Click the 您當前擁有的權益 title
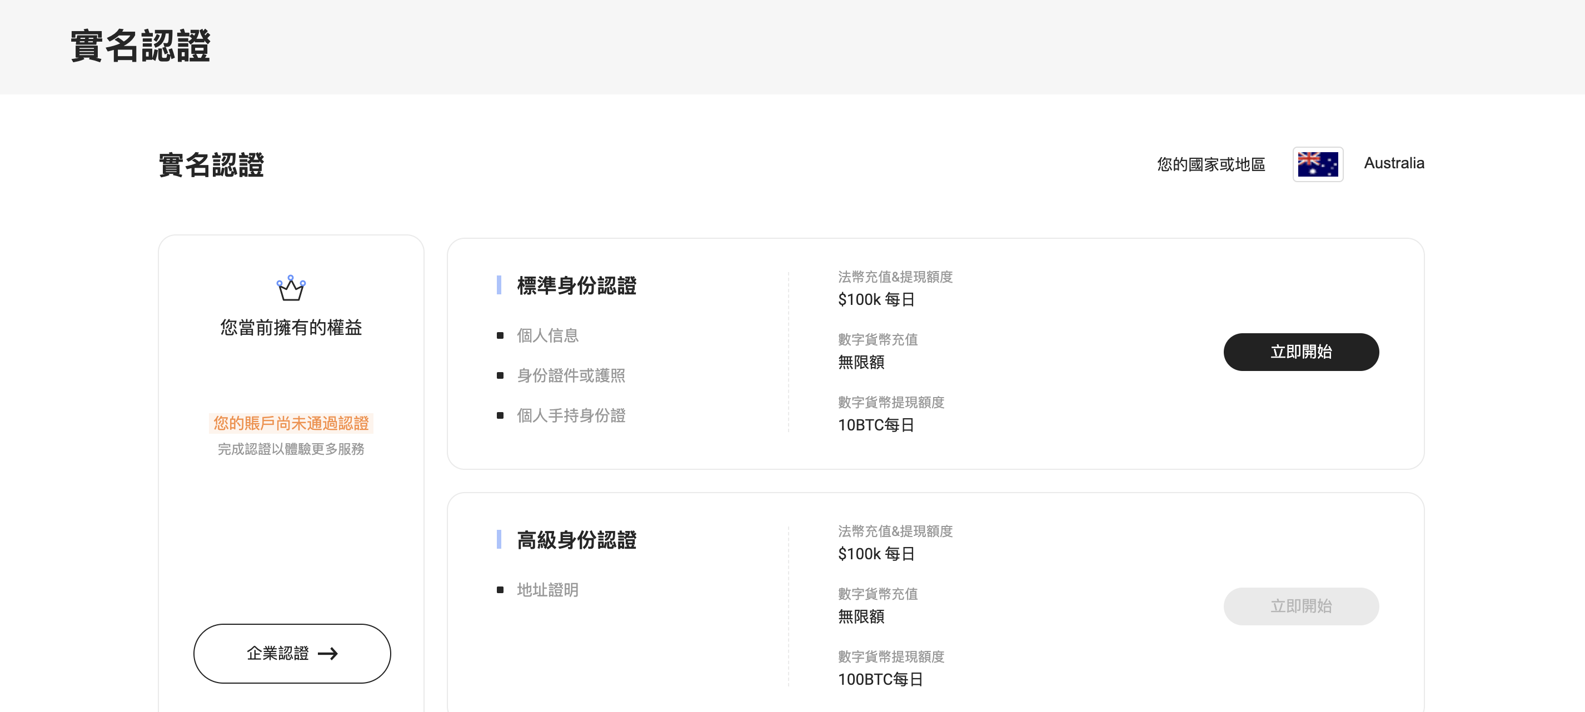1585x712 pixels. tap(291, 327)
